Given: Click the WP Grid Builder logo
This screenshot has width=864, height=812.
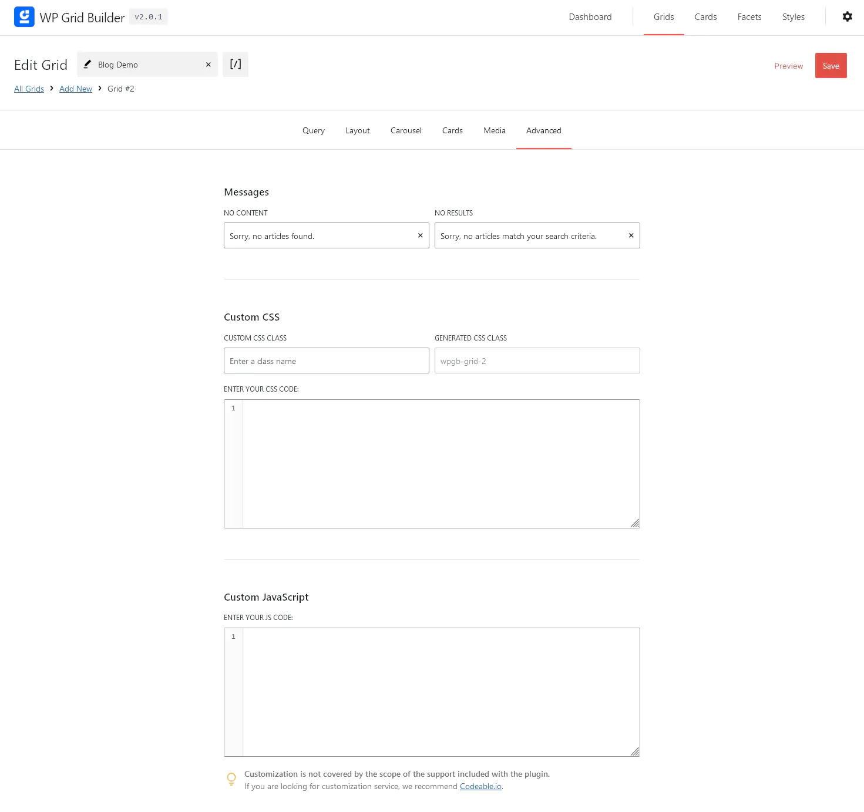Looking at the screenshot, I should point(24,17).
